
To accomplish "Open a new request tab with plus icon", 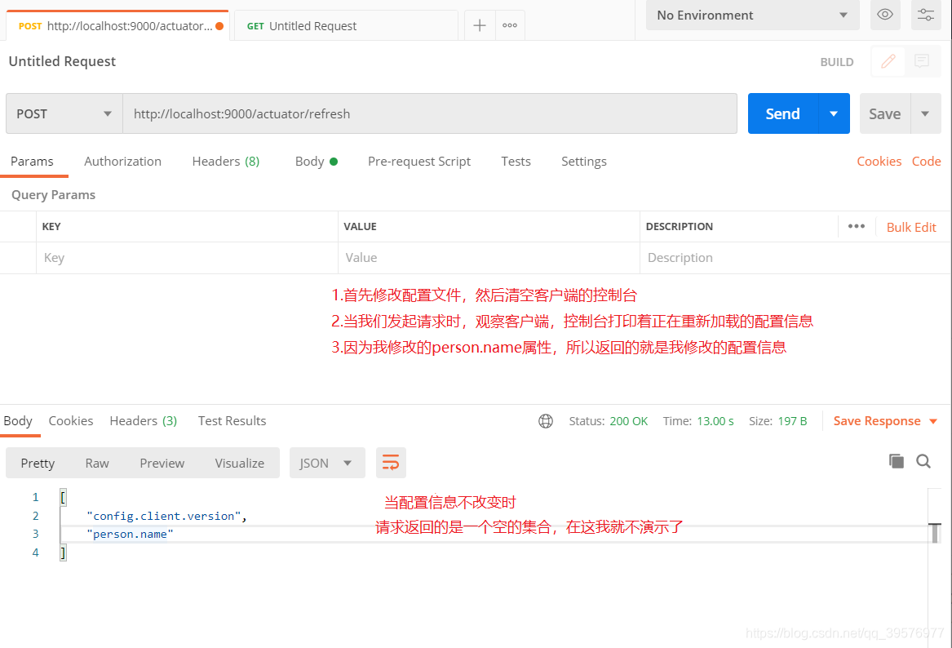I will tap(480, 25).
